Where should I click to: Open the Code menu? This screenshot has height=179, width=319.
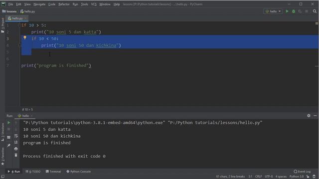[52, 4]
